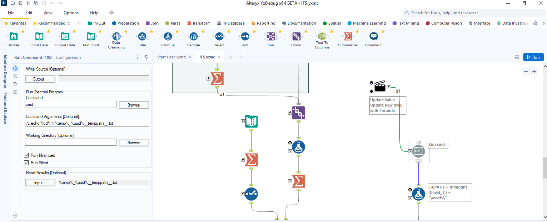
Task: Expand the workflow tabs overflow menu
Action: [242, 57]
